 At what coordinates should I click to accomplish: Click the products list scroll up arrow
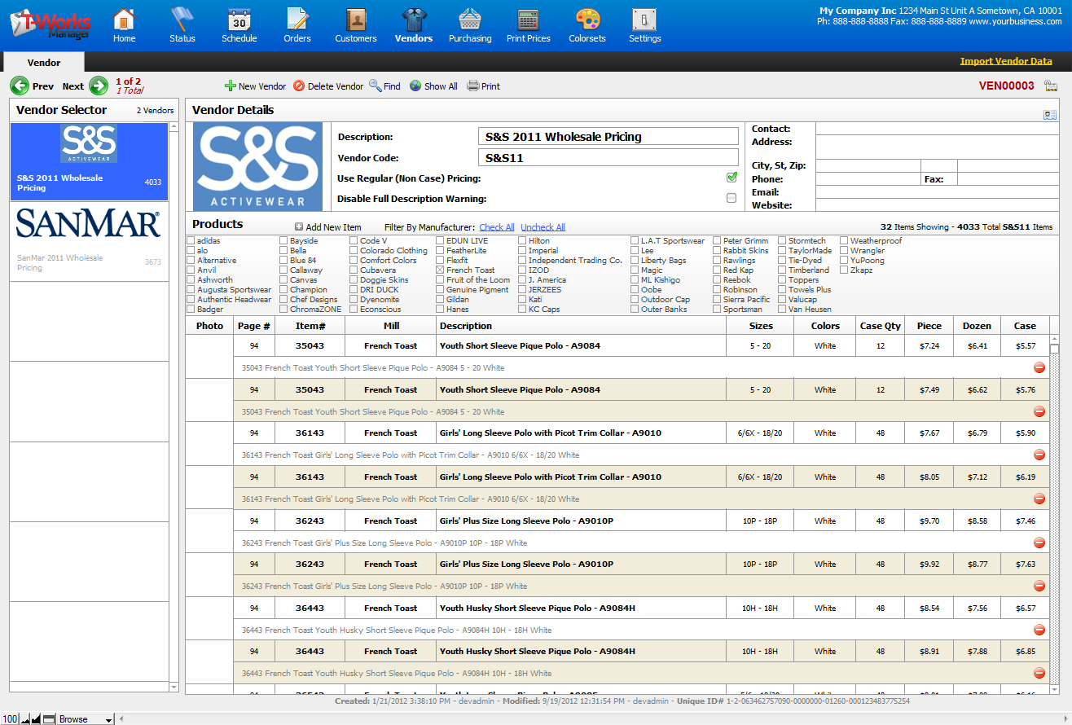[x=1055, y=338]
